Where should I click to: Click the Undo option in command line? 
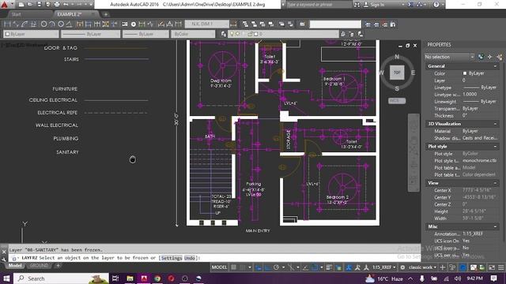190,258
